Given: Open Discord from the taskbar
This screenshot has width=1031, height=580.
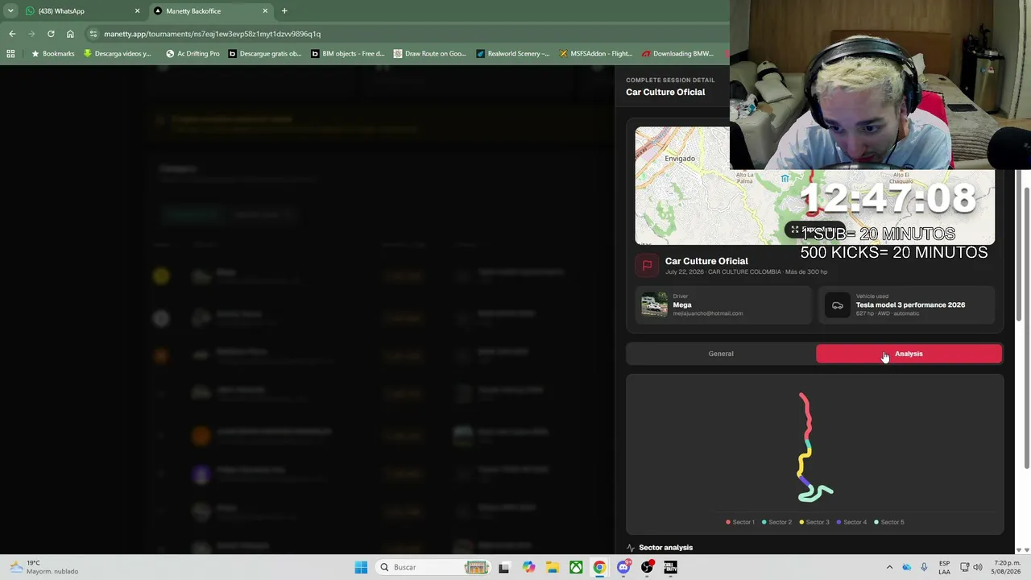Looking at the screenshot, I should tap(623, 567).
